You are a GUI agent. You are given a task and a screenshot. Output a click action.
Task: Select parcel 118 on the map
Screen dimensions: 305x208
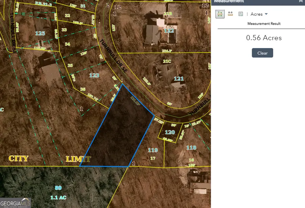pos(191,148)
